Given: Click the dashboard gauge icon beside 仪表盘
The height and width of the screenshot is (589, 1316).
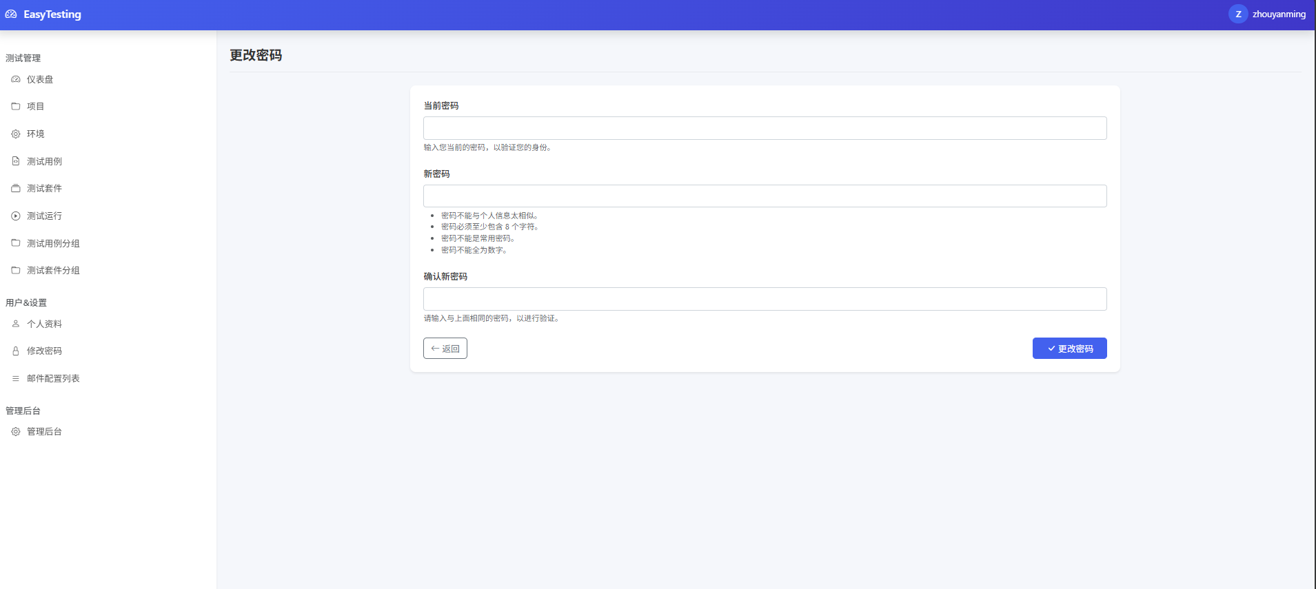Looking at the screenshot, I should (16, 79).
